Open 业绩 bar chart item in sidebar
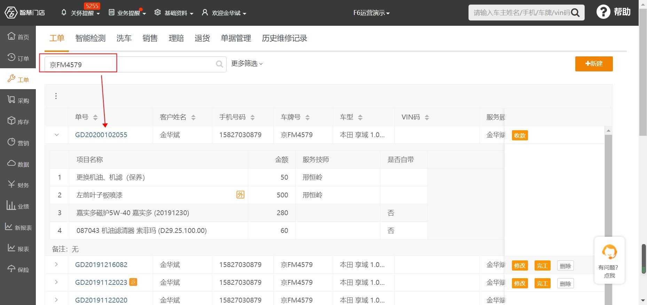Viewport: 647px width, 305px height. coord(18,206)
